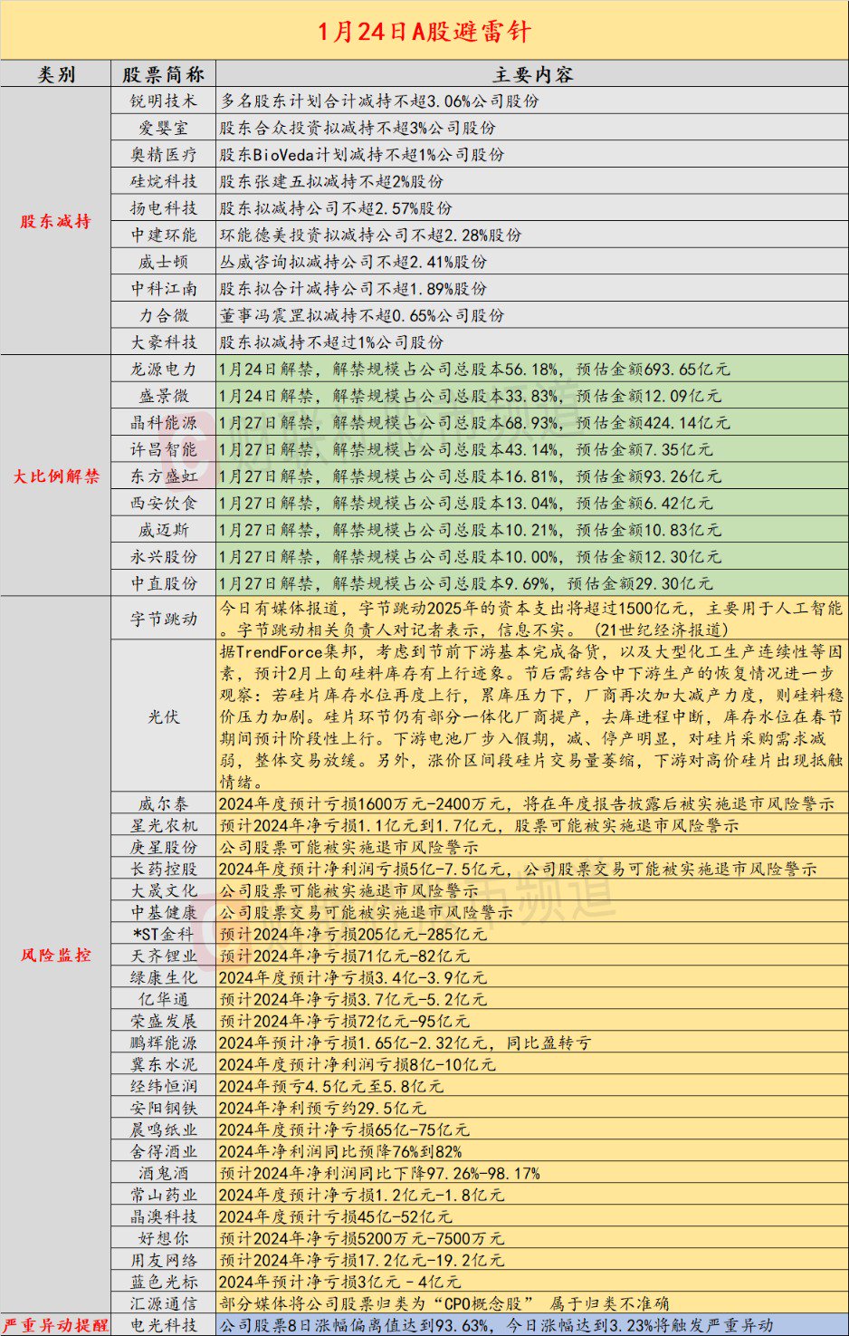Select stock name '长药控股'
This screenshot has width=849, height=1336.
[x=164, y=869]
